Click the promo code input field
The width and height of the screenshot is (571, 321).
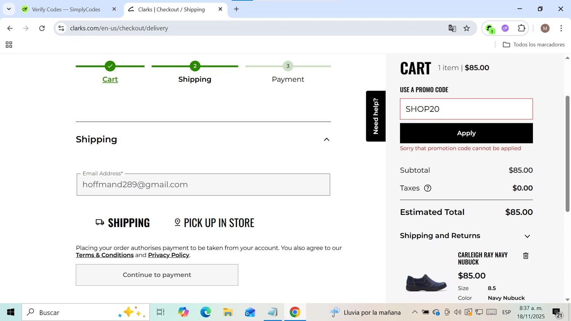coord(466,109)
